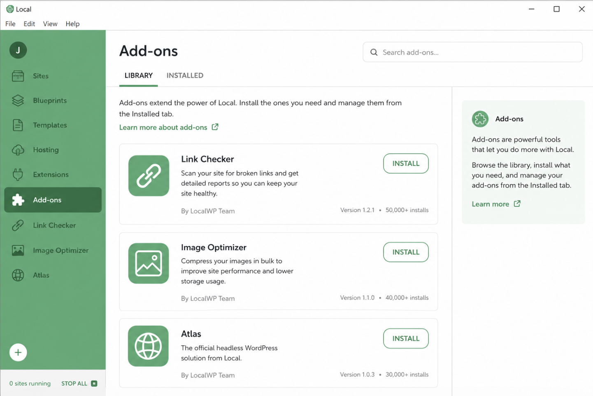
Task: Click the Image Optimizer card icon
Action: pyautogui.click(x=149, y=263)
